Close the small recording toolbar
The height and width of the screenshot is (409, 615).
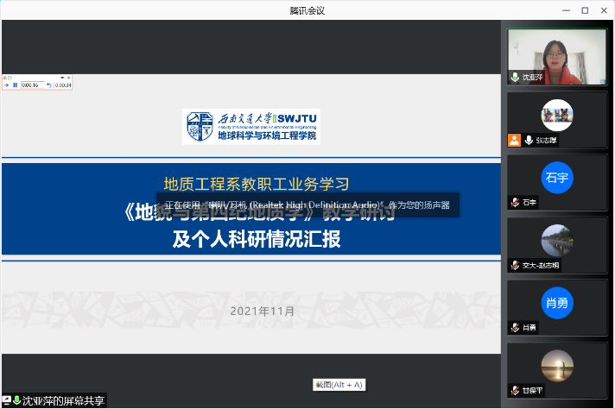point(68,78)
